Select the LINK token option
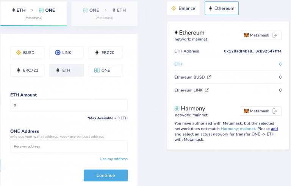 point(66,52)
